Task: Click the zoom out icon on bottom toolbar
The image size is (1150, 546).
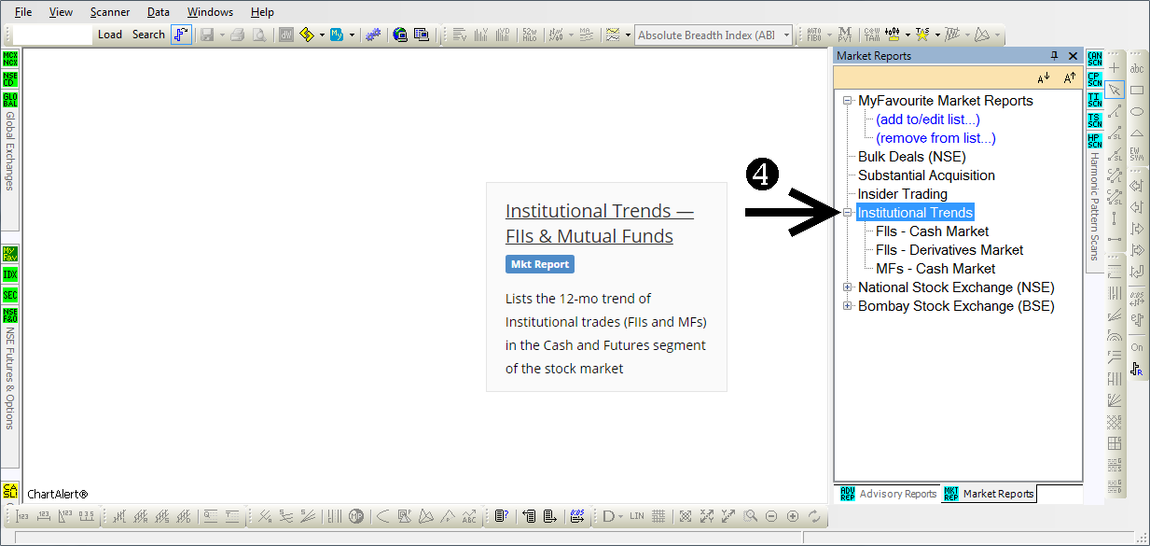Action: 771,516
